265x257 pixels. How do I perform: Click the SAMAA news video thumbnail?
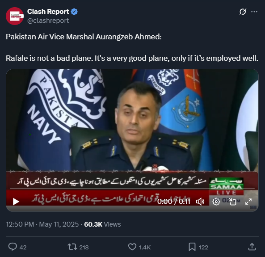[132, 129]
